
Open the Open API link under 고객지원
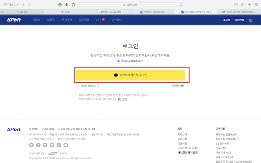click(x=221, y=148)
